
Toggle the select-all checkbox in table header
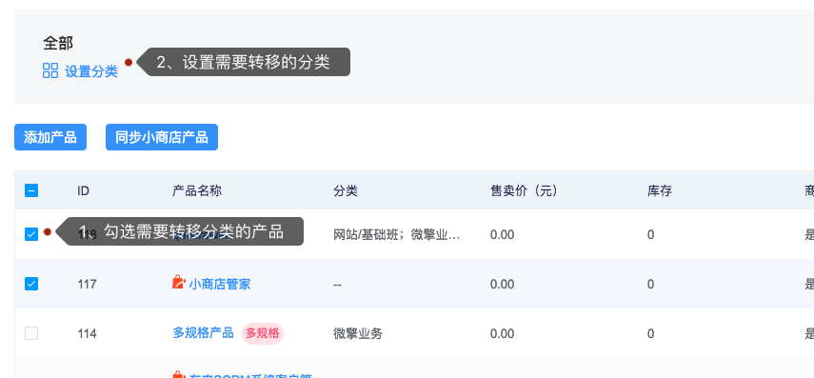point(31,190)
